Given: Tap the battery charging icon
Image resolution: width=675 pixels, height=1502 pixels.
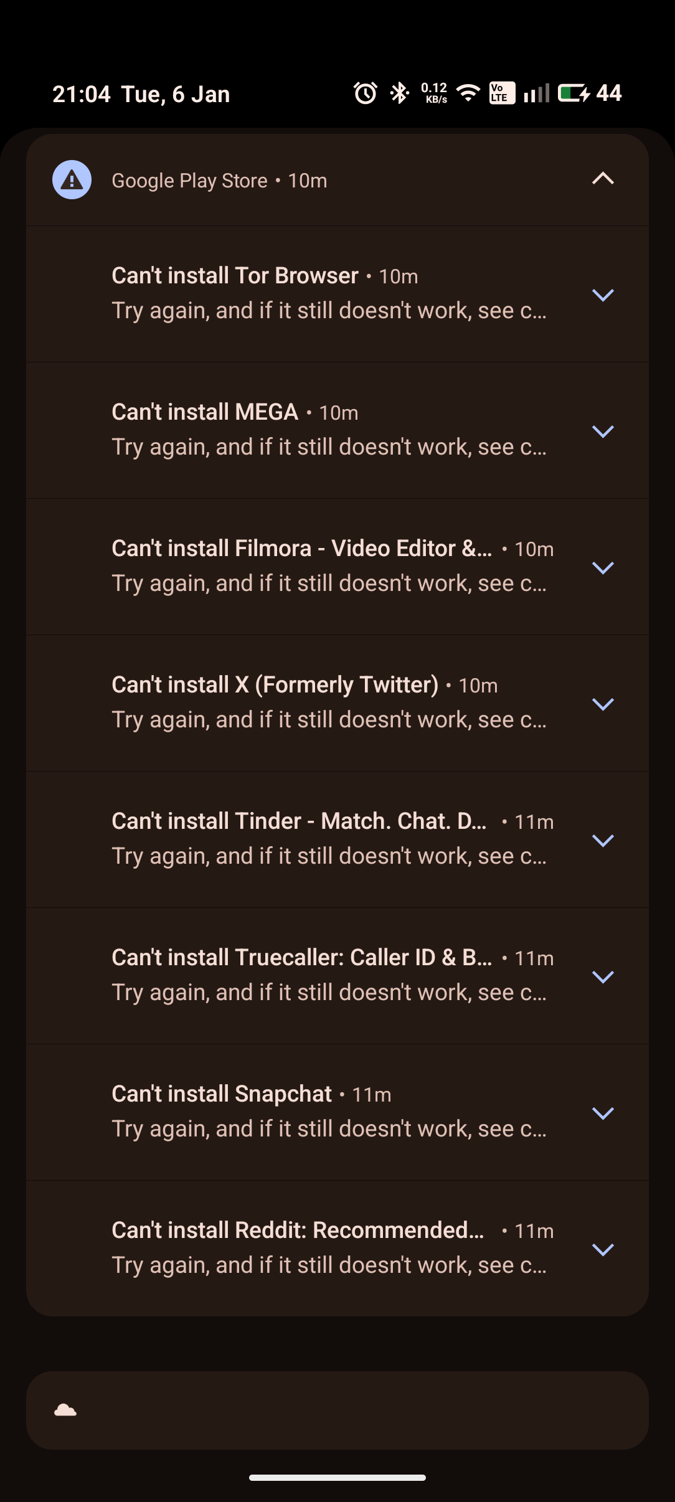Looking at the screenshot, I should tap(573, 93).
